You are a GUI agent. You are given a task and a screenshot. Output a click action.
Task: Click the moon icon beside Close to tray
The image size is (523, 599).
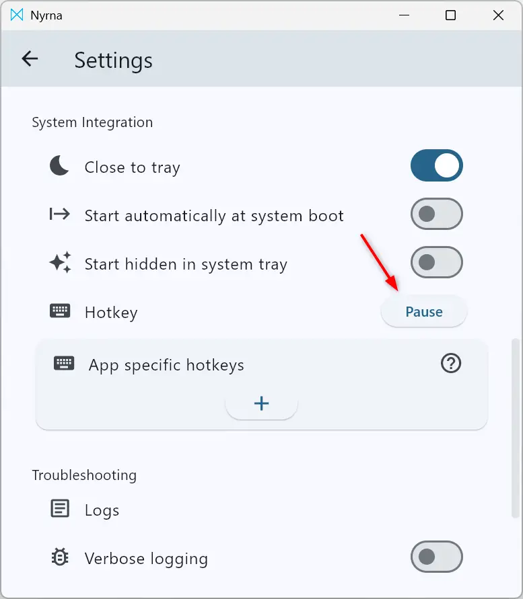59,165
